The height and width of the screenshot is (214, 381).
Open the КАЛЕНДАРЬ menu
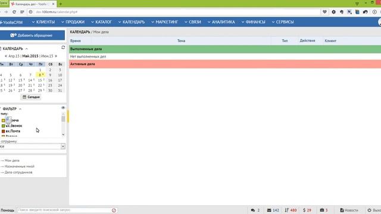(x=132, y=22)
